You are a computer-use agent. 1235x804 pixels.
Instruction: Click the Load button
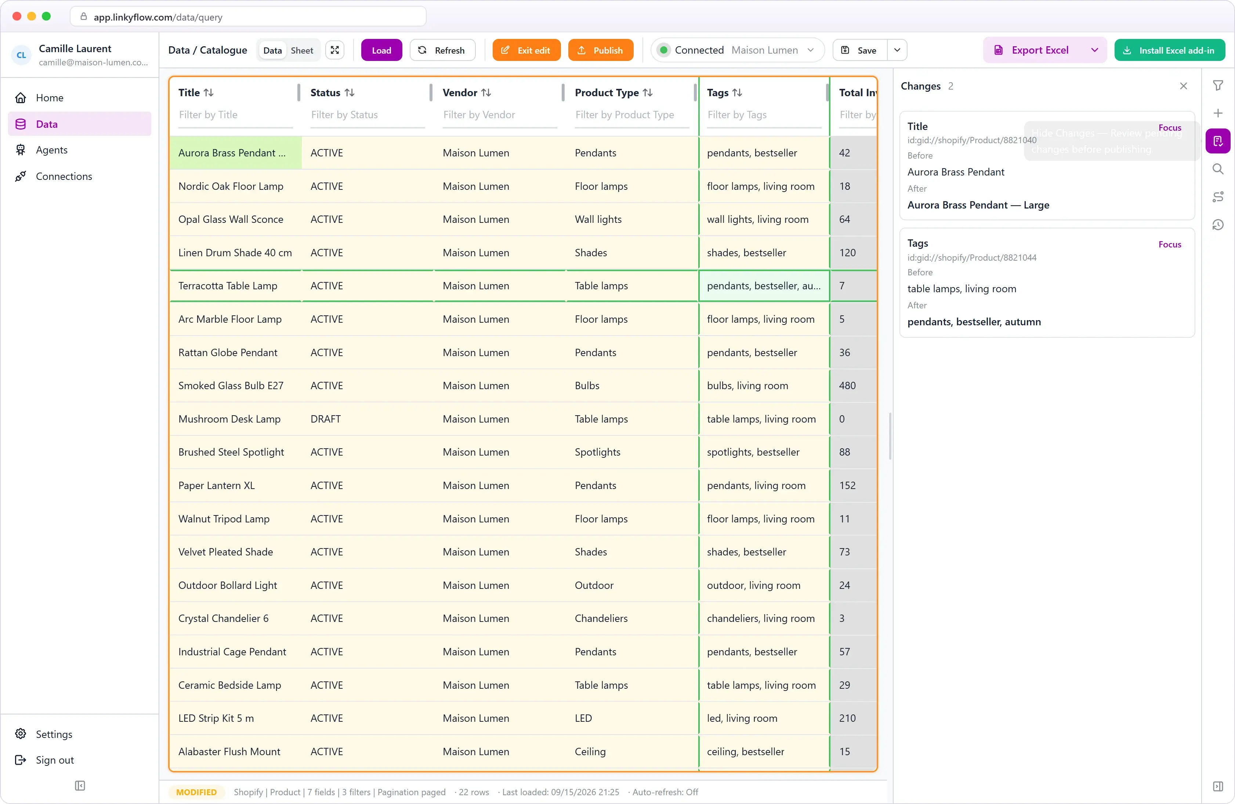point(381,50)
